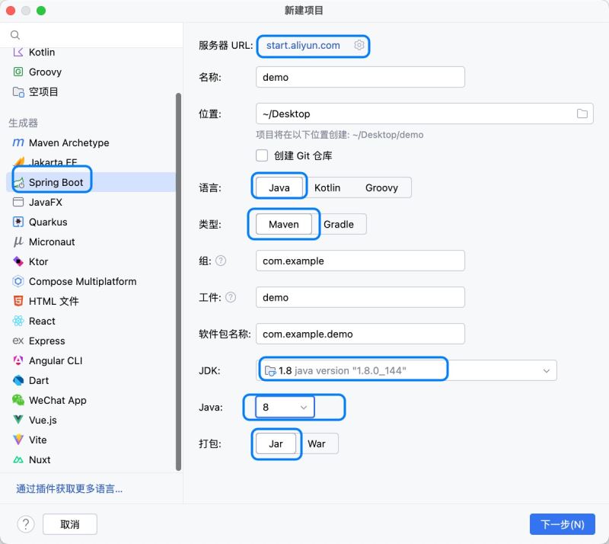Click help icon next to 工件 label
This screenshot has width=609, height=544.
pos(231,297)
